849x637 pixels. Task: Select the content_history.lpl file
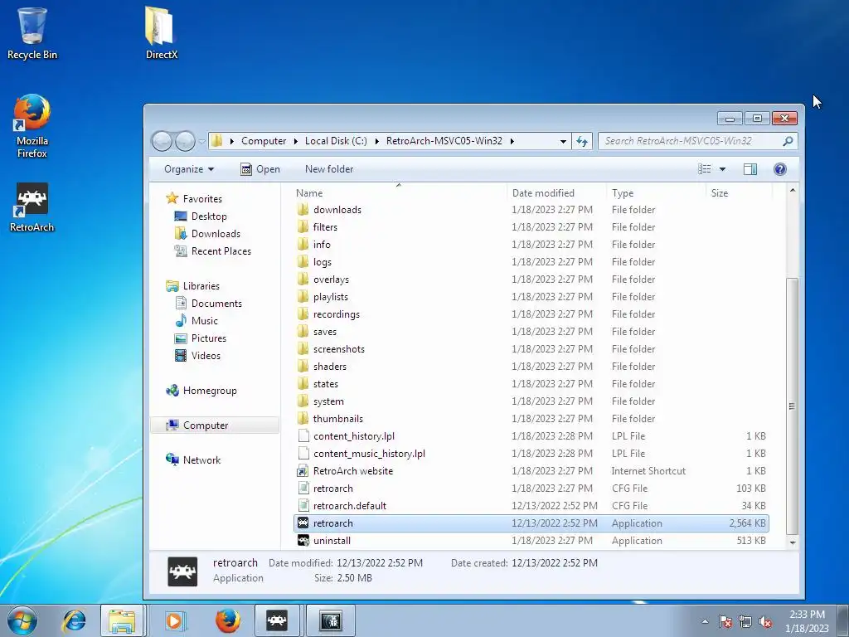pos(353,436)
